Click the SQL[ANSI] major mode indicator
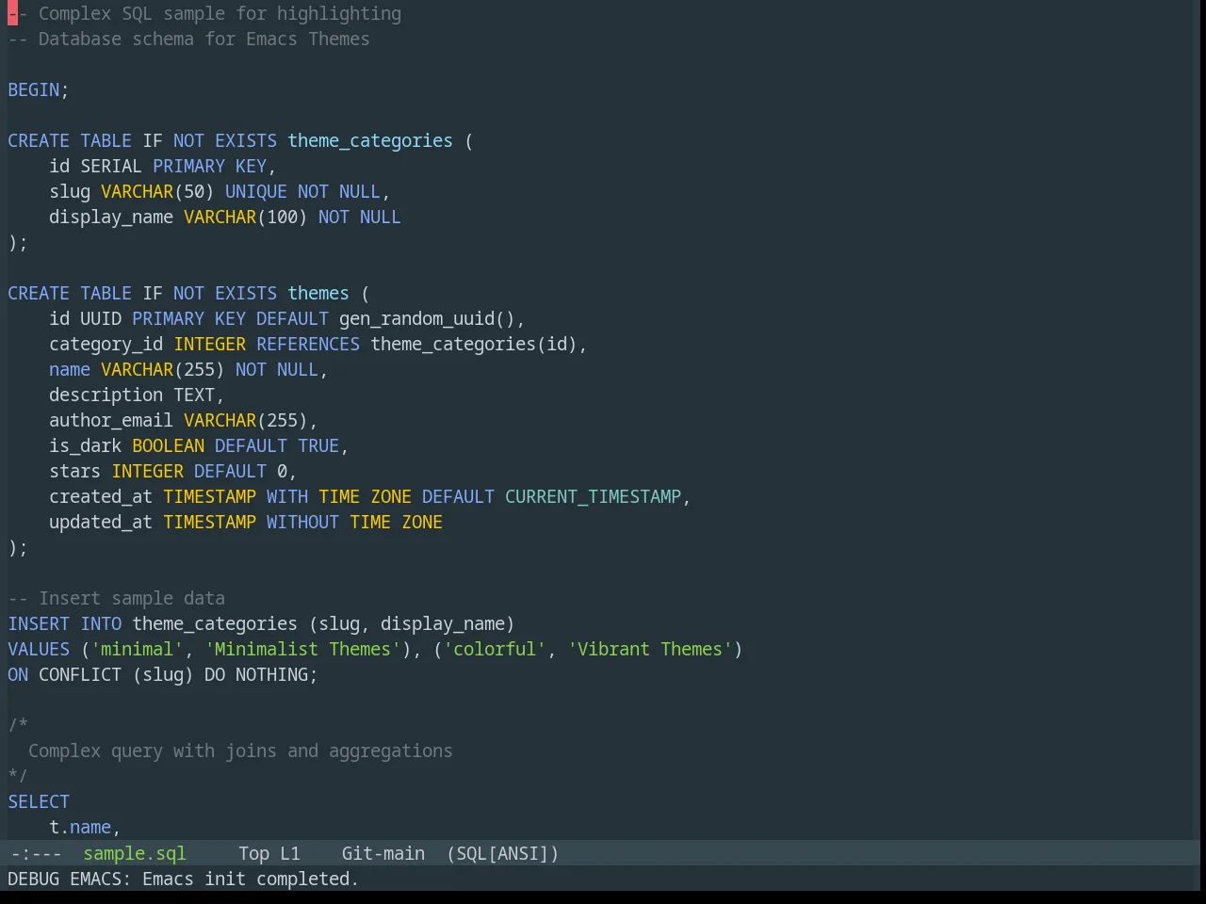 503,853
